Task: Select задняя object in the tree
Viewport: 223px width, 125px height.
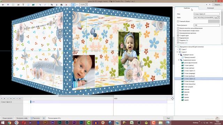Action: click(x=186, y=100)
